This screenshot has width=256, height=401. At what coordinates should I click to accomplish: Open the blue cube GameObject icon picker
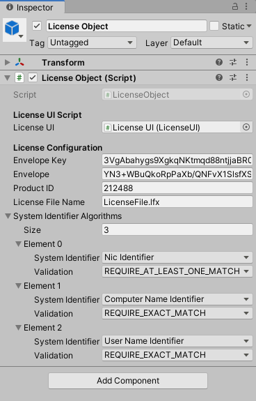tap(15, 30)
